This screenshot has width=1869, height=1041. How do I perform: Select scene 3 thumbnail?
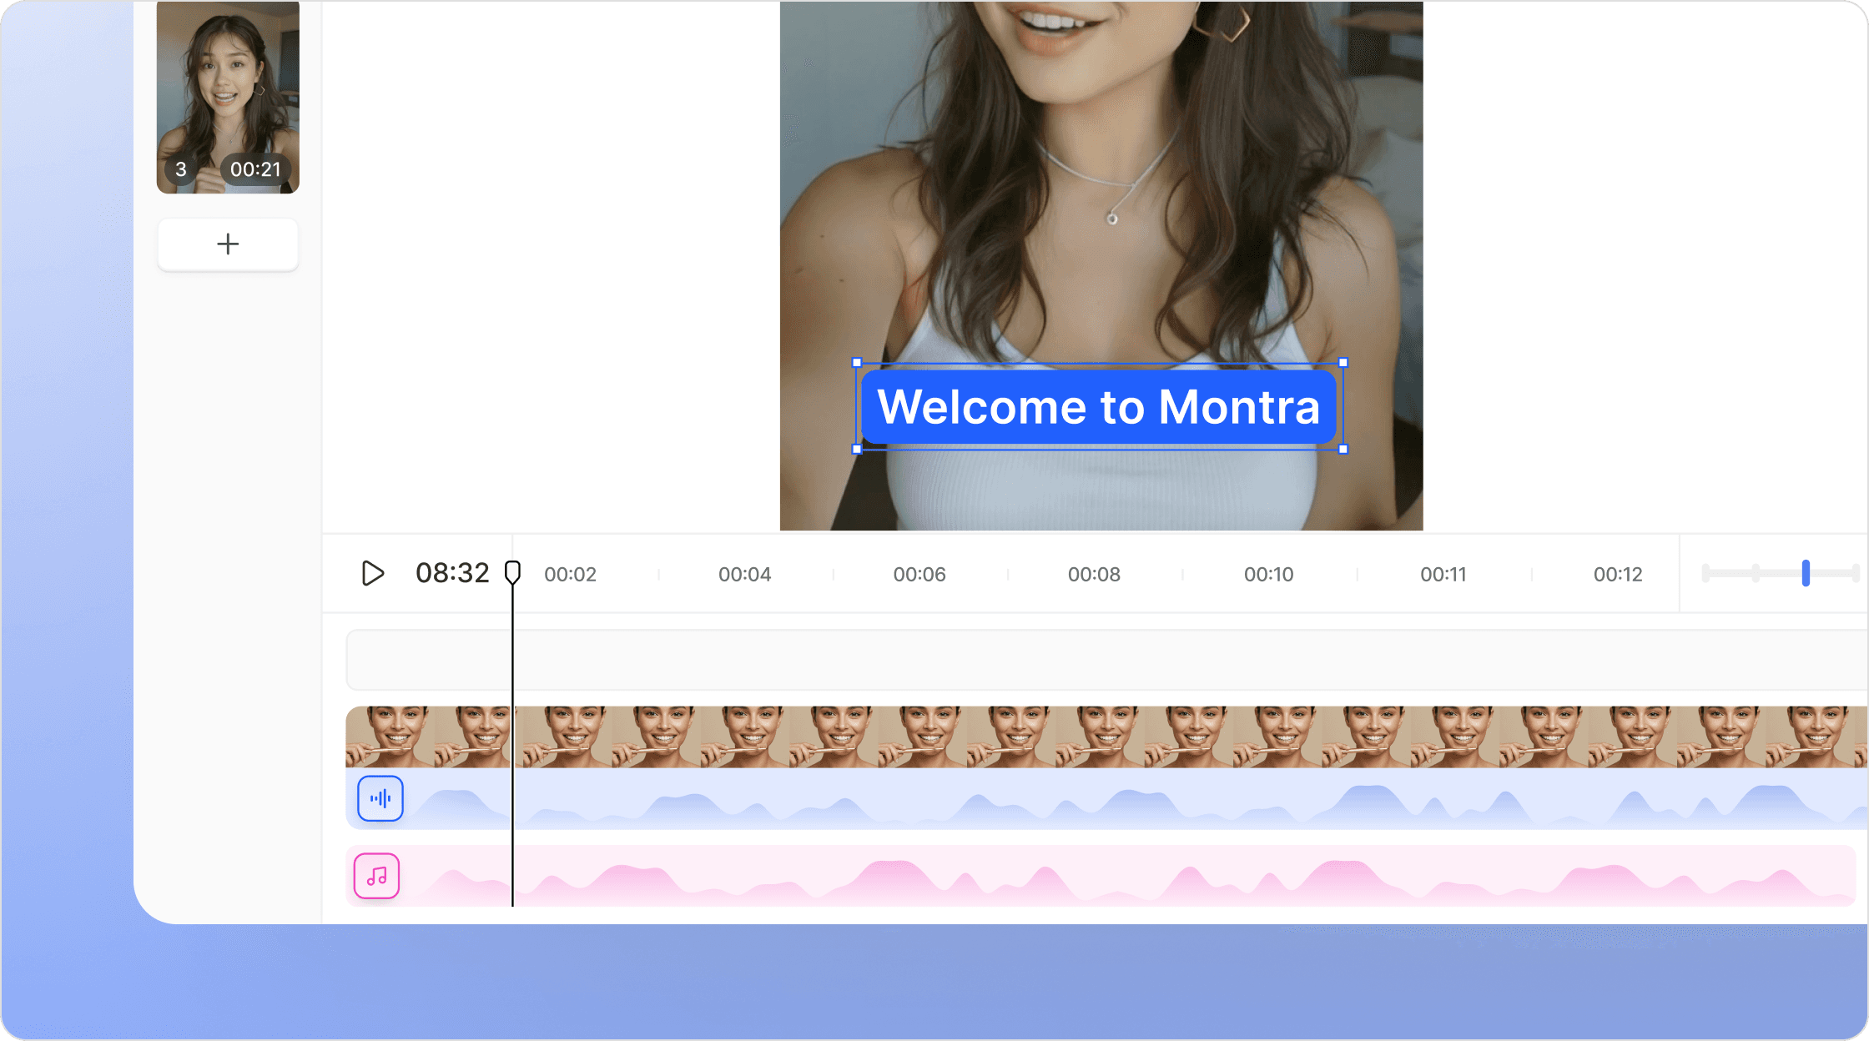[228, 96]
